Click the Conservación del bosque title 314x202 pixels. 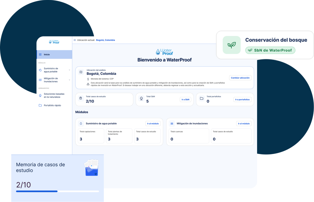tap(276, 40)
